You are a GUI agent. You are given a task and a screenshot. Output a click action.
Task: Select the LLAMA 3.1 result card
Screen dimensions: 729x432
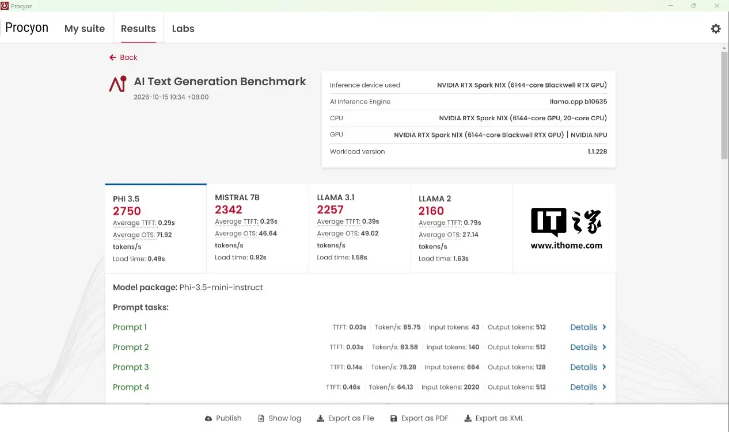point(359,228)
